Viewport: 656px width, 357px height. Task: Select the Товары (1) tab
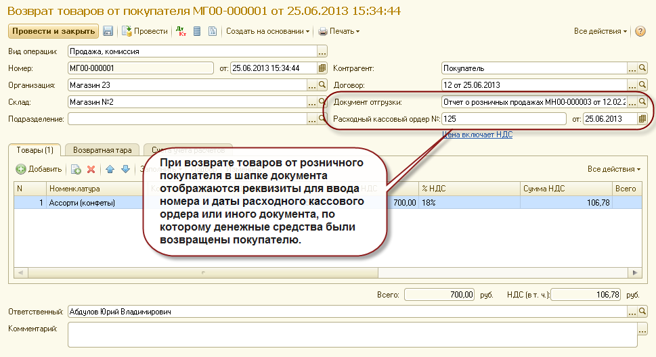pos(35,150)
